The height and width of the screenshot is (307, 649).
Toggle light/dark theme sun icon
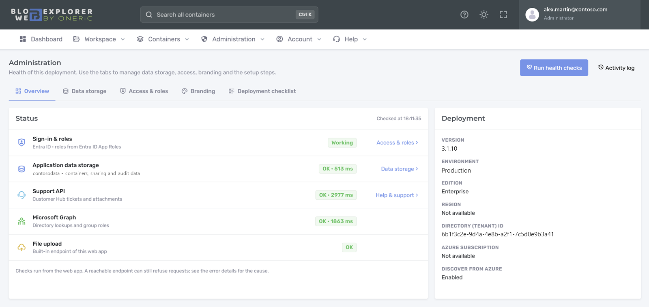click(484, 15)
